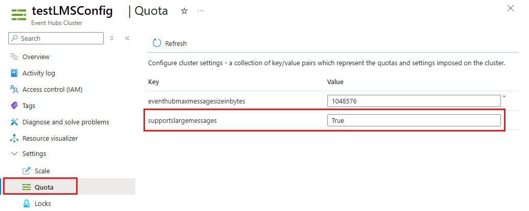This screenshot has height=211, width=529.
Task: Click the Activity log icon
Action: 14,73
